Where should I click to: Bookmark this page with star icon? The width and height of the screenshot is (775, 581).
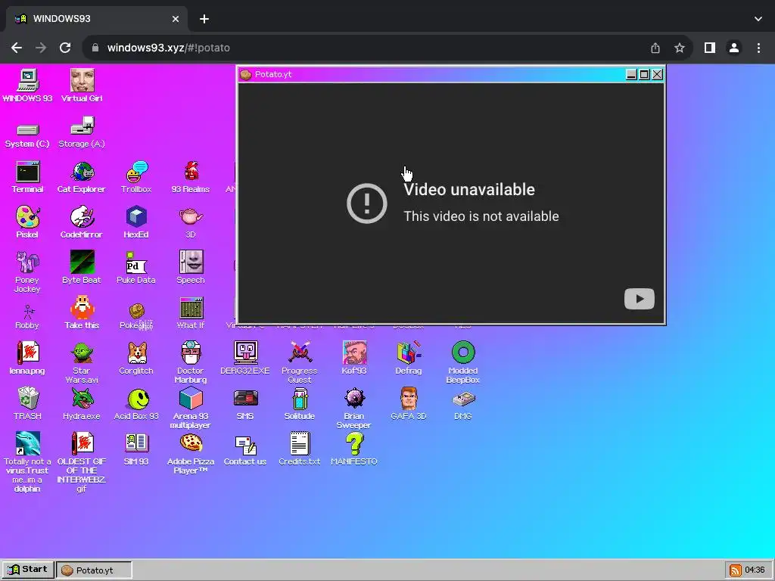click(x=680, y=48)
